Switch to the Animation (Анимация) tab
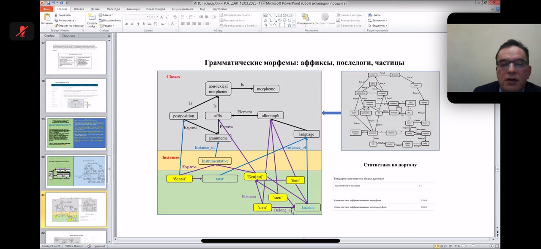The image size is (541, 249). click(x=133, y=9)
